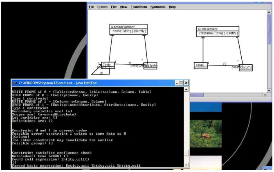
Task: Click 'Parsed basic expression' console line
Action: 76,166
